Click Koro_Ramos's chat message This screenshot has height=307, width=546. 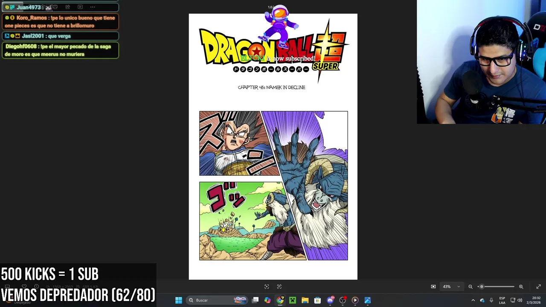[x=60, y=22]
